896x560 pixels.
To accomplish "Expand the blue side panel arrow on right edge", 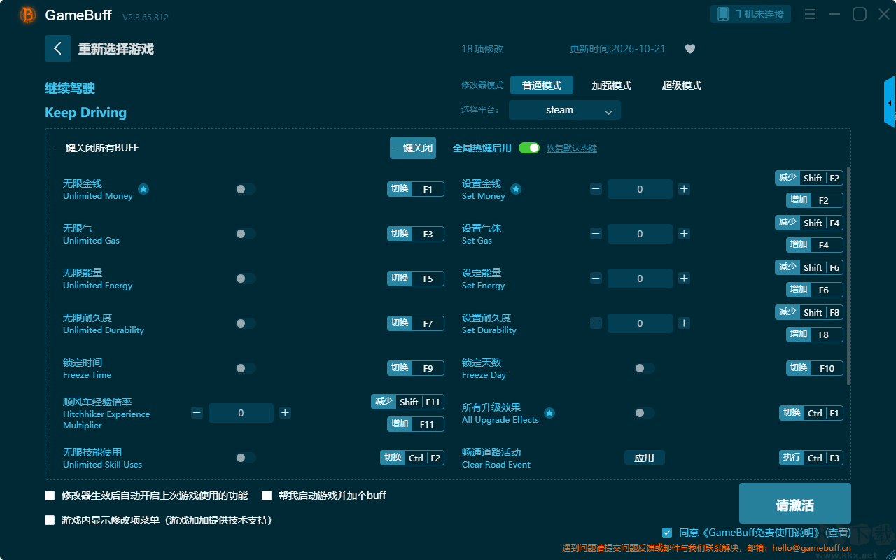I will pyautogui.click(x=890, y=102).
